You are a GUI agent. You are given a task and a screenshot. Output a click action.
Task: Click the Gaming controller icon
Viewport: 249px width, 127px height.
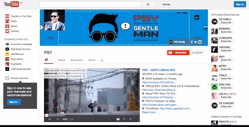(7, 31)
